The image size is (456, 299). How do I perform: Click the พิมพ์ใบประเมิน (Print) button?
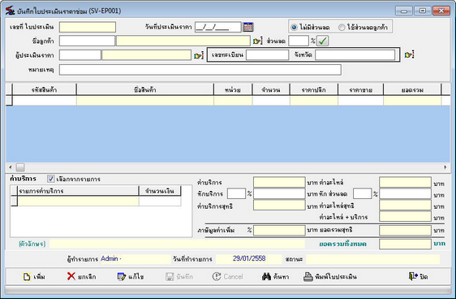point(330,276)
